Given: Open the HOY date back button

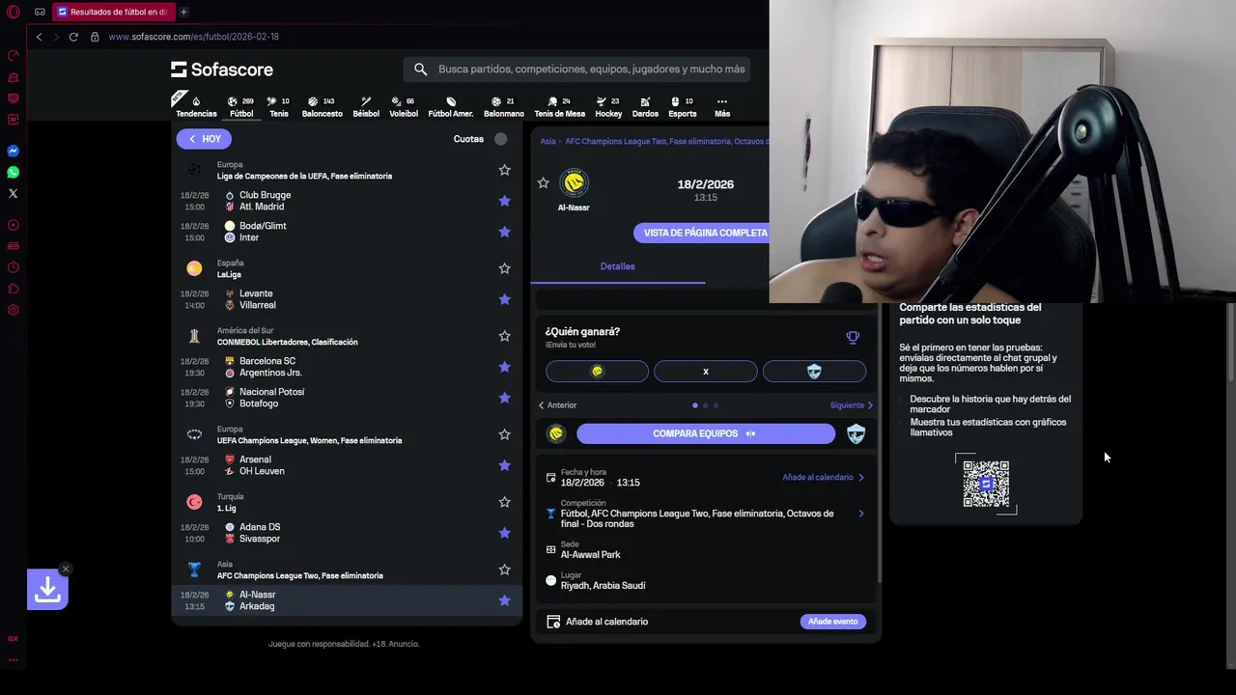Looking at the screenshot, I should coord(204,139).
